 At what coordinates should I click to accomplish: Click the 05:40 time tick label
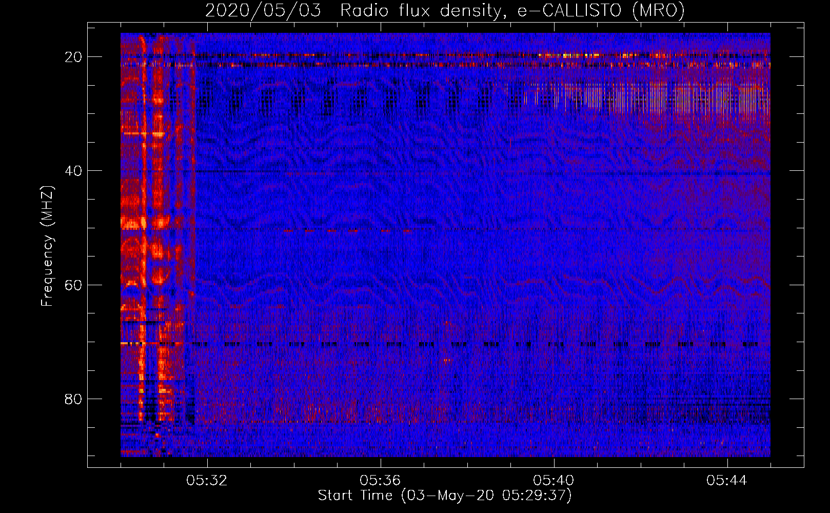[554, 481]
